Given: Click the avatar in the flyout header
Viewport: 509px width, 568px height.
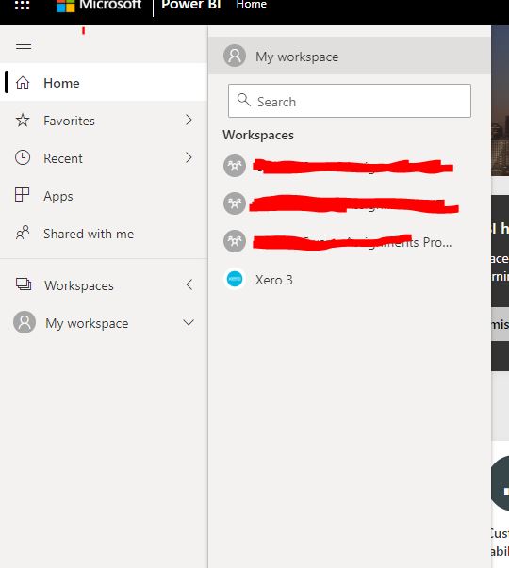Looking at the screenshot, I should point(235,56).
